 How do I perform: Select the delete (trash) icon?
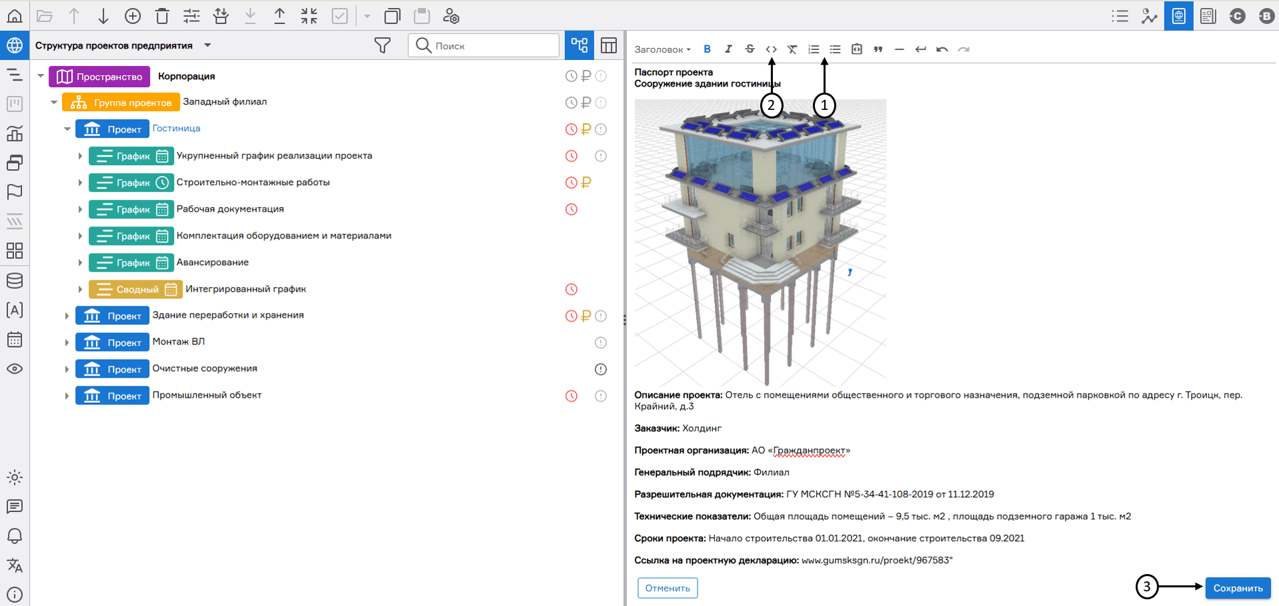162,16
